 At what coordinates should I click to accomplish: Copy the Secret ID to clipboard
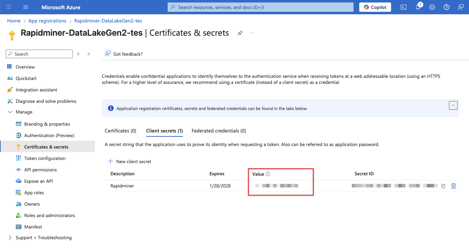tap(443, 186)
